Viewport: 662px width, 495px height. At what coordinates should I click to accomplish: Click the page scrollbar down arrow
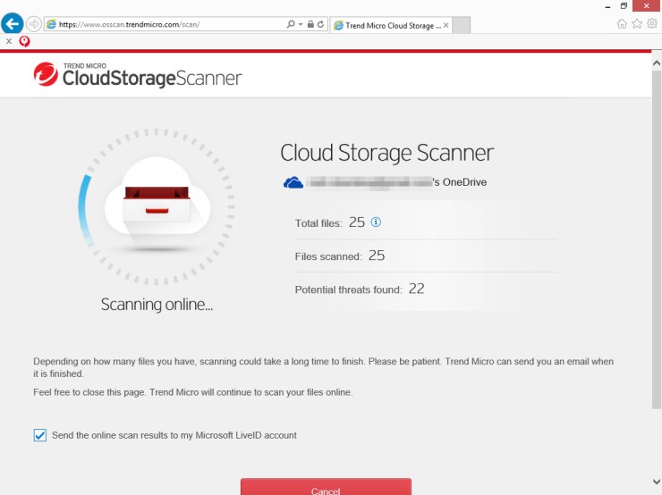[x=657, y=482]
